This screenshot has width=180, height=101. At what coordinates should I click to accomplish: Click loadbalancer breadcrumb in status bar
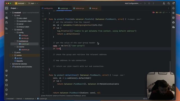click(29, 98)
